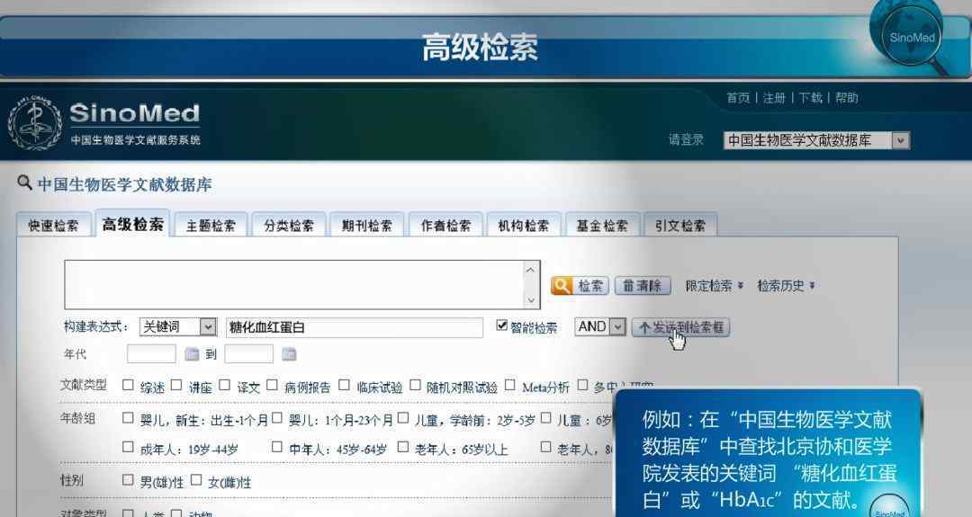Image resolution: width=972 pixels, height=517 pixels.
Task: Check 婴儿:1个月-23个月 age group
Action: point(277,418)
